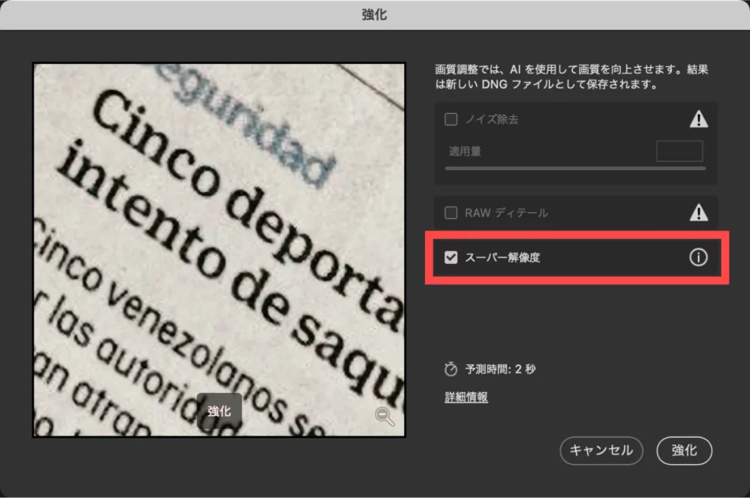750x498 pixels.
Task: Open the 詳細情報 link
Action: [466, 398]
